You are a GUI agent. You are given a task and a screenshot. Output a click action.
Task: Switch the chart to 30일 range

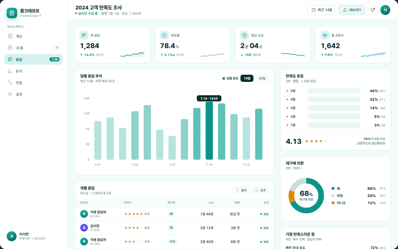262,78
